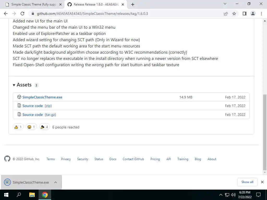Click the archive icon for Source code (tar.gz)
Screen dimensions: 267x200
(x=19, y=115)
